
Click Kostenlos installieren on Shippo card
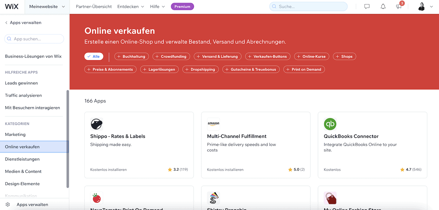(108, 170)
